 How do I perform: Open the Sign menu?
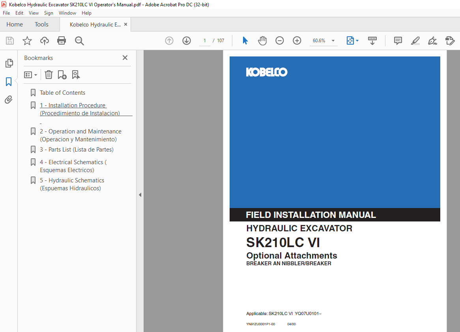[49, 13]
